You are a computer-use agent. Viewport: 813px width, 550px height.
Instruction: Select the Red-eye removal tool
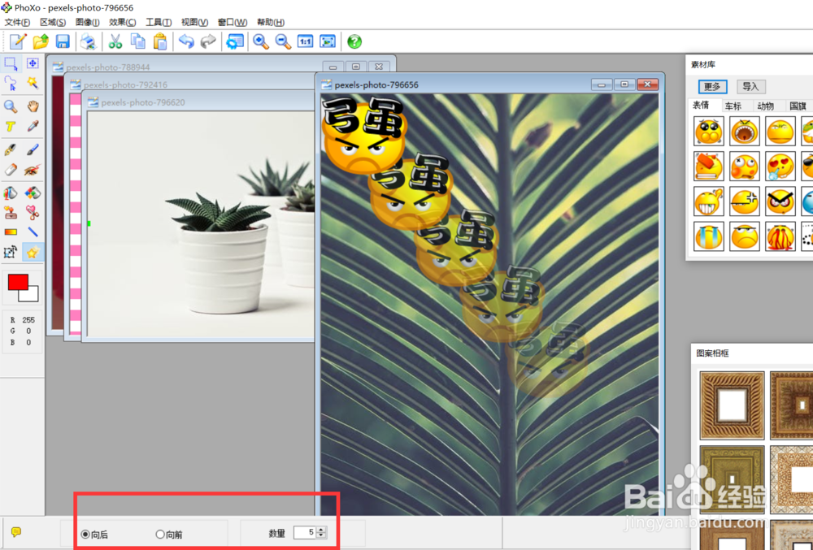[x=33, y=169]
